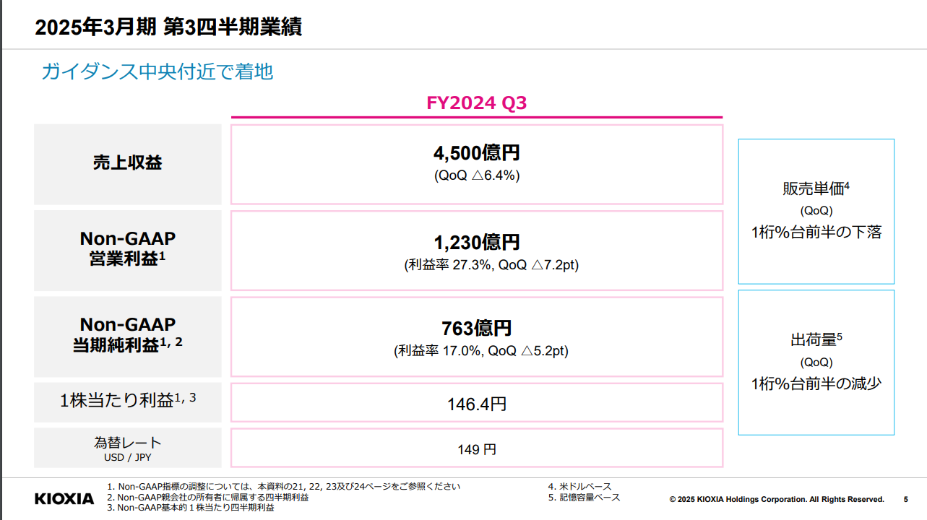
Task: Click the Non-GAAP 当期純利益 row label
Action: point(127,335)
